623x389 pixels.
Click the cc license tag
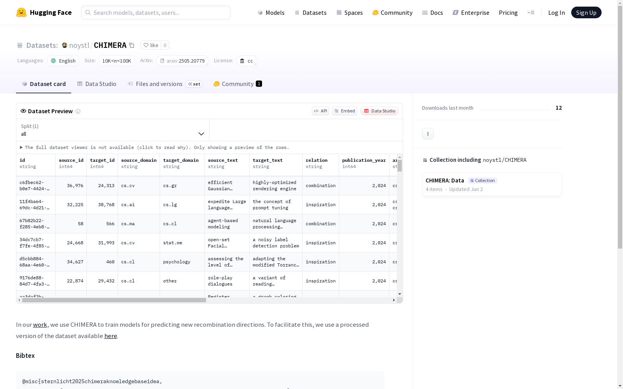247,61
